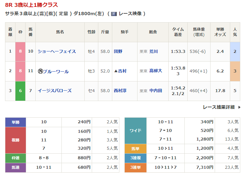Open trainer 高柳大 page
This screenshot has width=245, height=175.
tap(156, 71)
